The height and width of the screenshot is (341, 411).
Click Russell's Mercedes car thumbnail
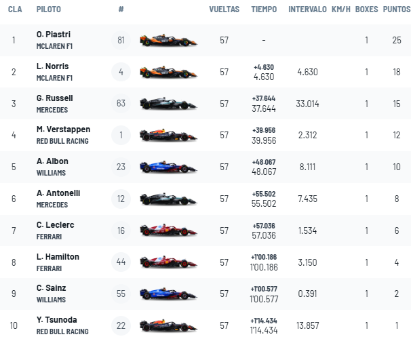(169, 104)
